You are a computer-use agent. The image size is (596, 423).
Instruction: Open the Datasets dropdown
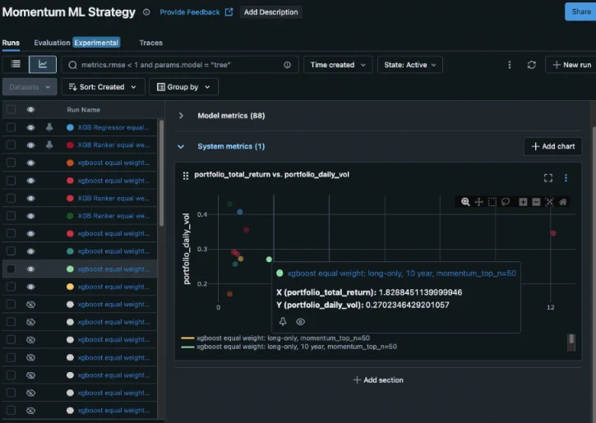30,87
